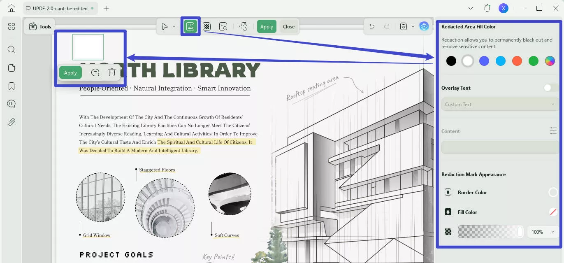Click the Redact Text & Image tool icon
Viewport: 564px width, 263px height.
[x=190, y=26]
